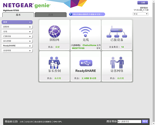Expand the arrow on 首页 sidebar item

click(x=30, y=22)
